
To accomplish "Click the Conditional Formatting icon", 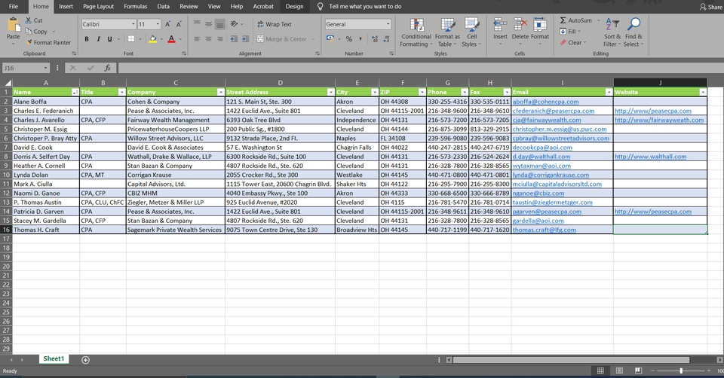I will tap(416, 25).
